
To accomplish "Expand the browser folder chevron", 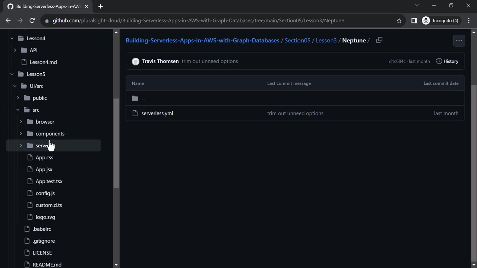I will point(21,122).
